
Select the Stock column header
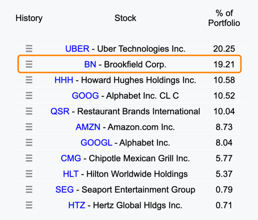coord(125,18)
